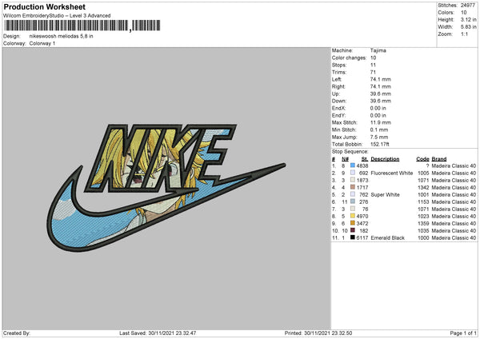
Task: Select 'Wilcom EmbroideryStudio – Level 3 Advanced' text
Action: (57, 16)
